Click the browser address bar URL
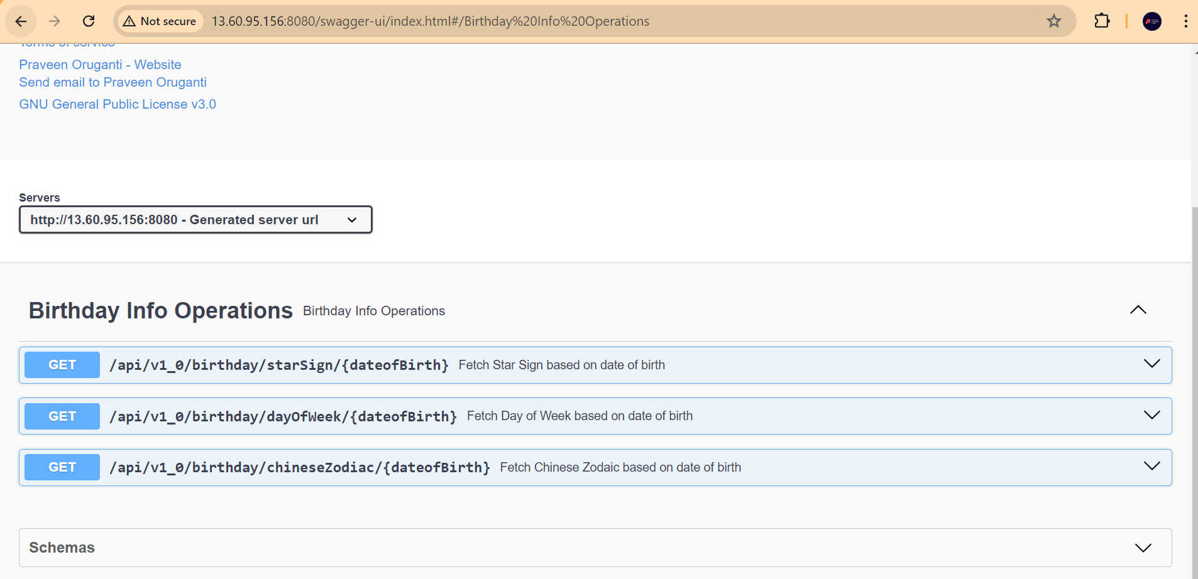This screenshot has height=579, width=1198. pyautogui.click(x=431, y=21)
